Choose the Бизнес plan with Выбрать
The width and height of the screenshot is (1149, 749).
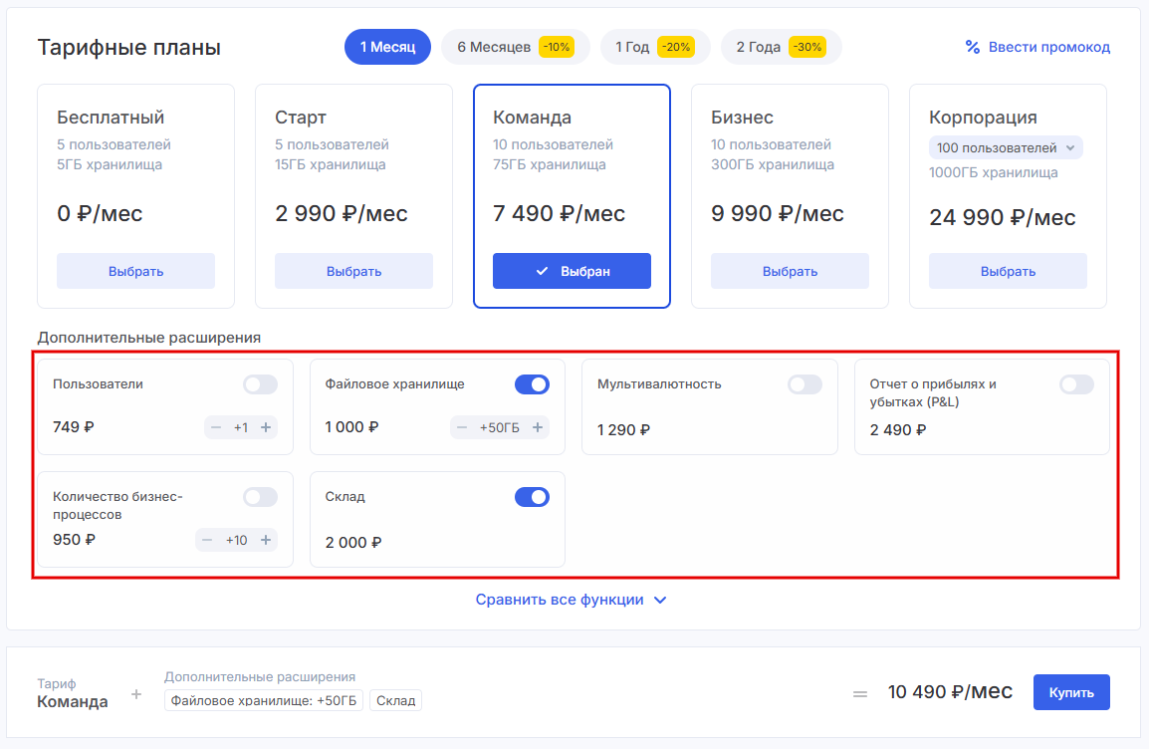(790, 271)
